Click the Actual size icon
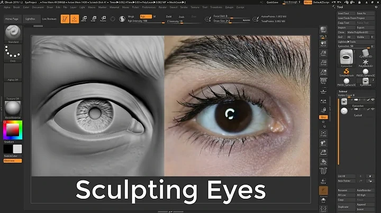 point(323,62)
